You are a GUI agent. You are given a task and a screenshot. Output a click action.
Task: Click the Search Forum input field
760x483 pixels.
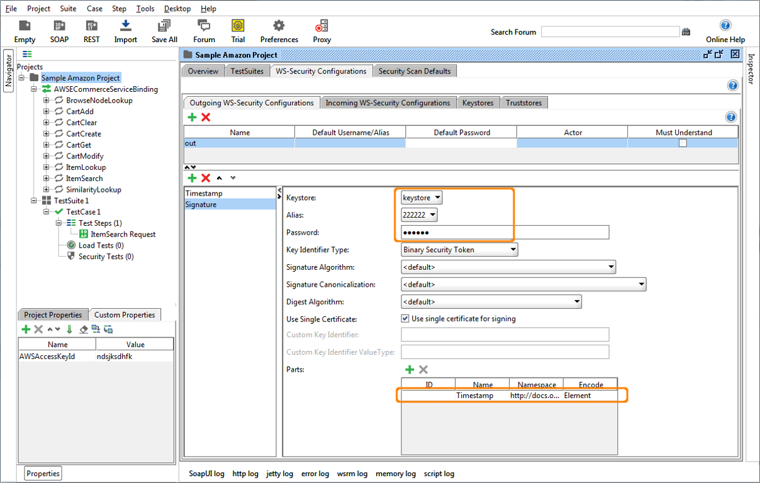(610, 31)
